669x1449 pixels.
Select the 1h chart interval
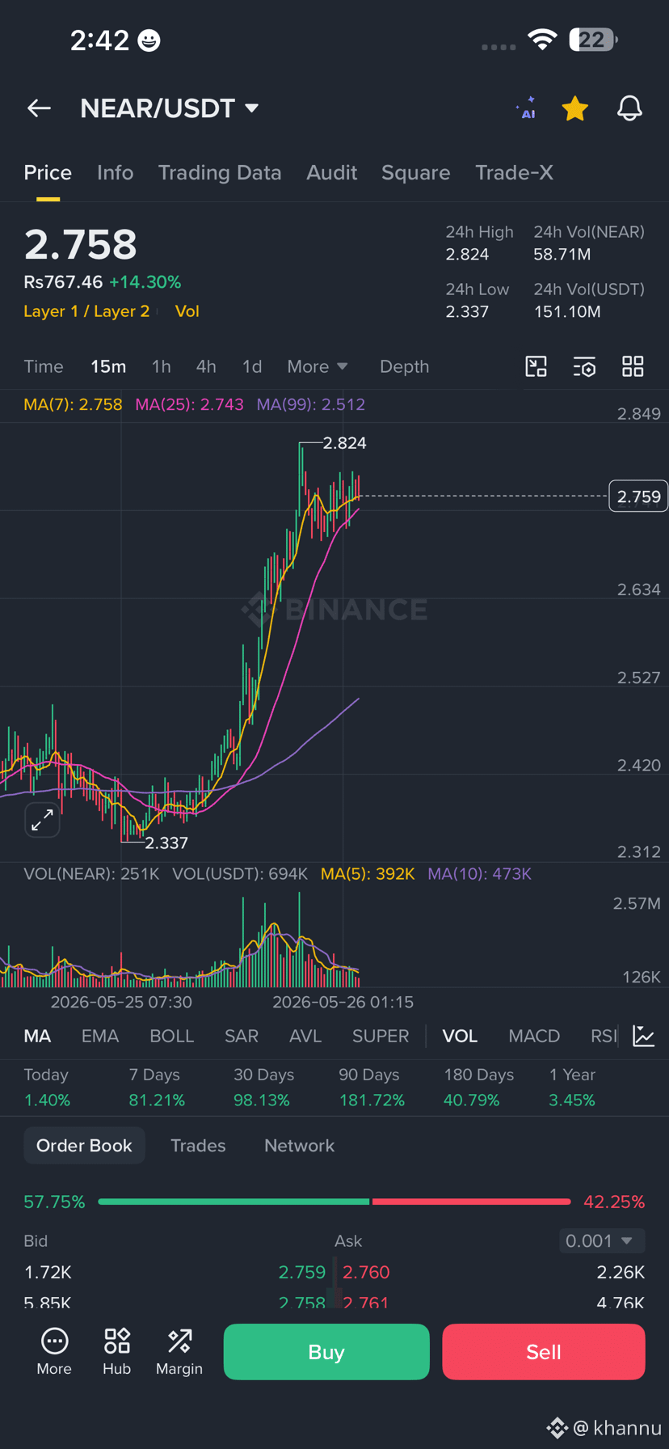(x=162, y=366)
